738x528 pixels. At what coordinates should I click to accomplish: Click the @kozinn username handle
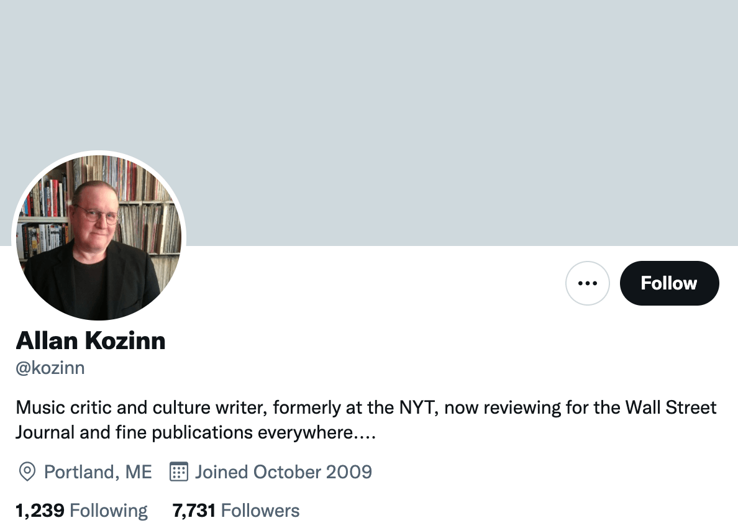click(x=50, y=368)
